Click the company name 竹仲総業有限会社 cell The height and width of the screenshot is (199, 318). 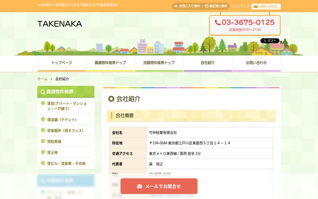[210, 133]
